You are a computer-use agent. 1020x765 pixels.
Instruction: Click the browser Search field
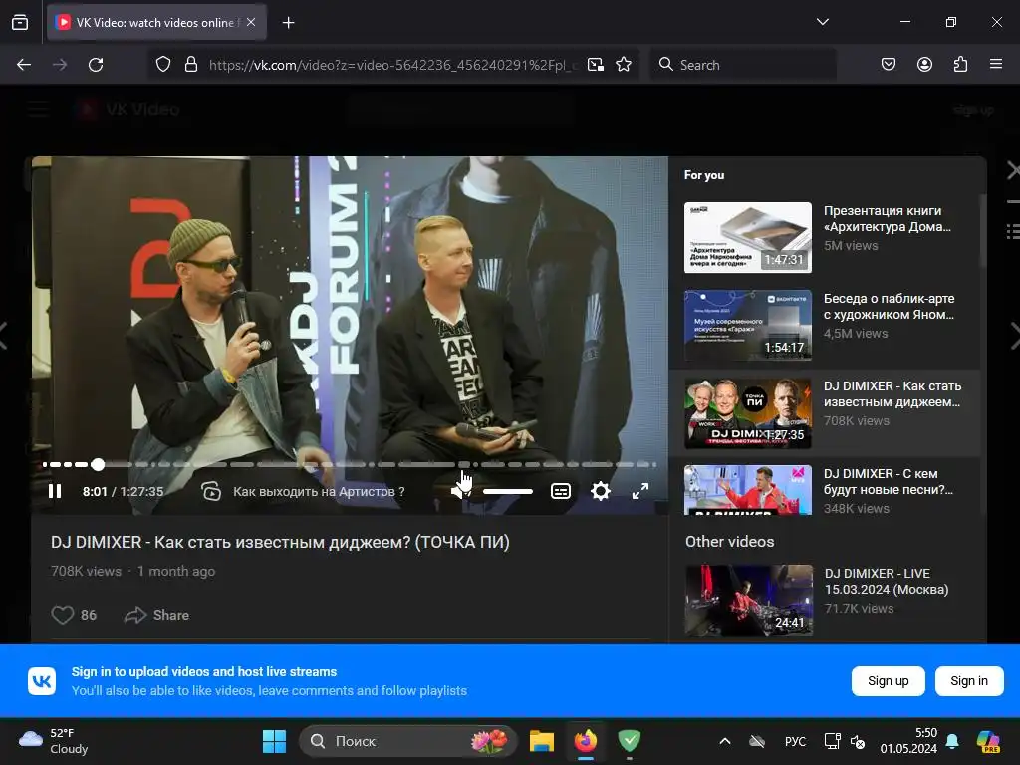click(743, 65)
